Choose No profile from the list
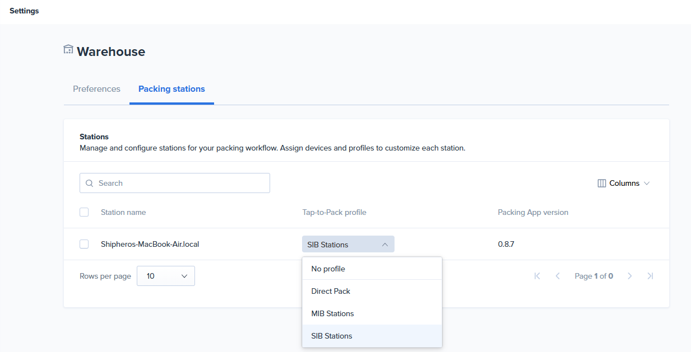Viewport: 691px width, 352px height. point(328,269)
